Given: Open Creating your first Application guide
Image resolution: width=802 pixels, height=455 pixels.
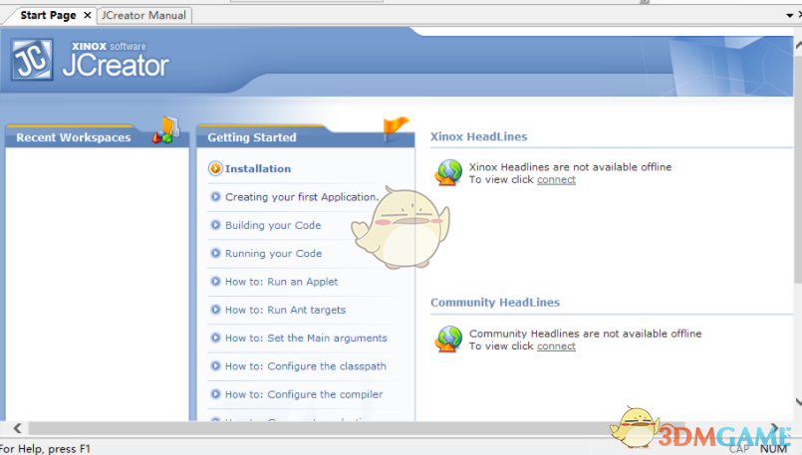Looking at the screenshot, I should [x=302, y=197].
